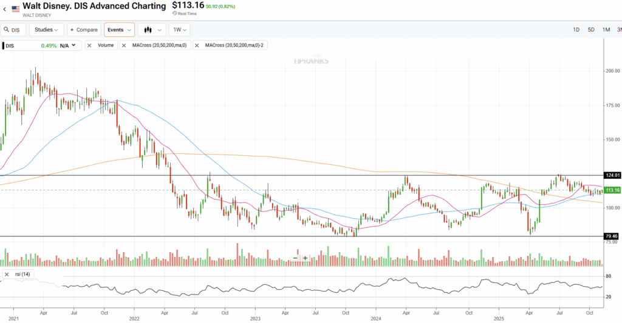The height and width of the screenshot is (323, 622).
Task: Click the Compare button
Action: tap(84, 30)
